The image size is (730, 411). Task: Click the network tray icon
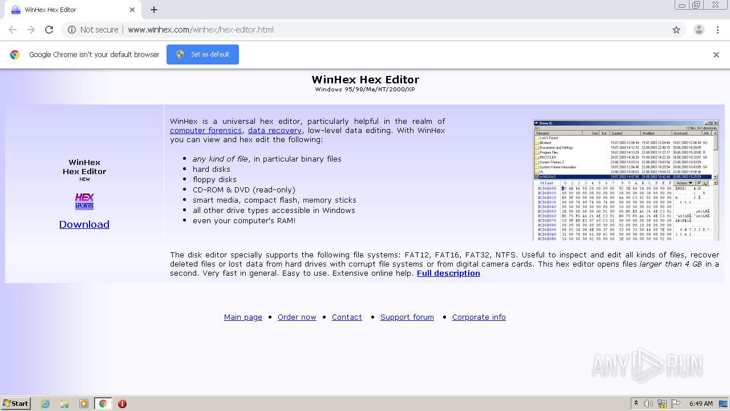coord(662,404)
